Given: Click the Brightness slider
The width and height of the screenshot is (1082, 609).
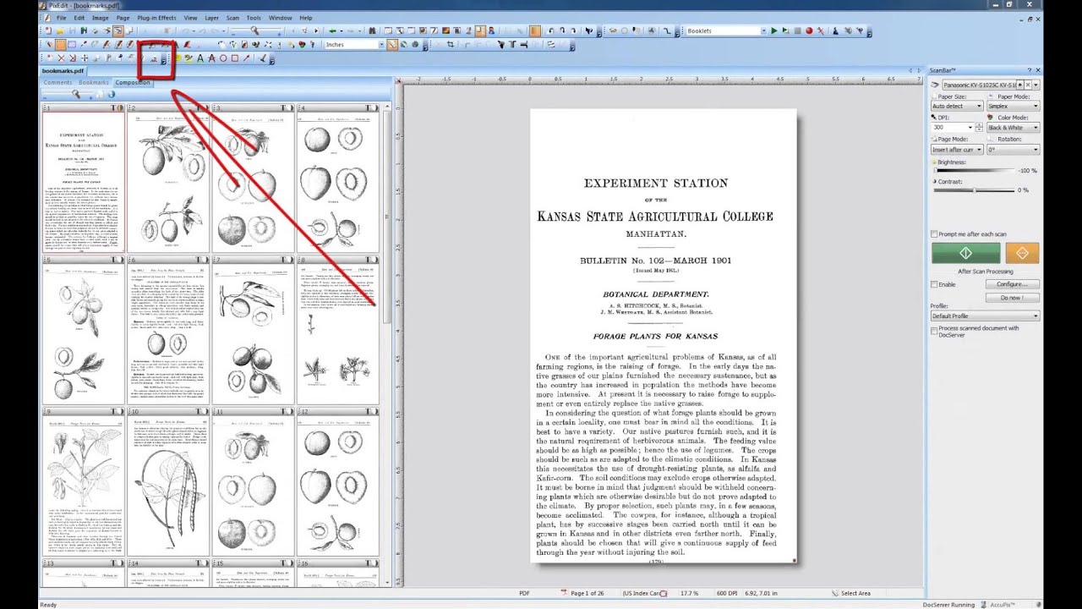Looking at the screenshot, I should pos(974,170).
